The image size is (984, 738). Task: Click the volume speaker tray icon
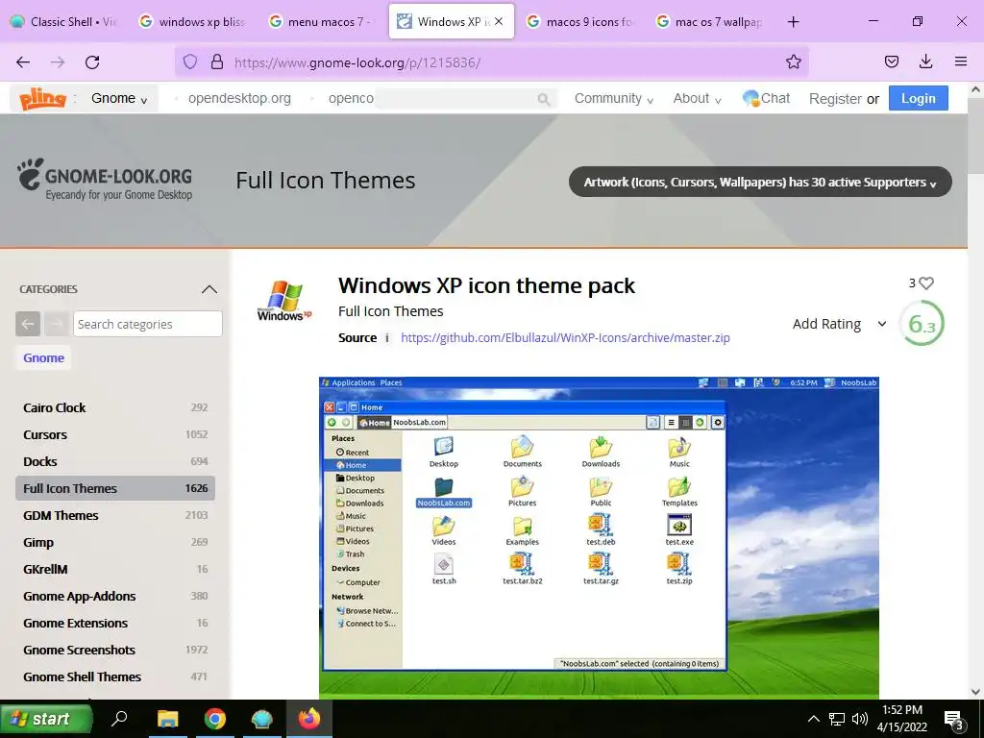(860, 719)
